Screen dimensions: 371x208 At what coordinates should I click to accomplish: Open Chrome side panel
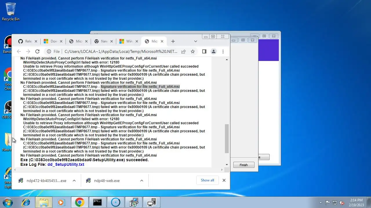(204, 51)
